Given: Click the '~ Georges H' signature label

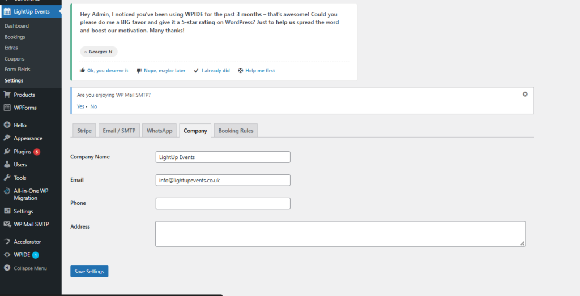Looking at the screenshot, I should click(99, 52).
